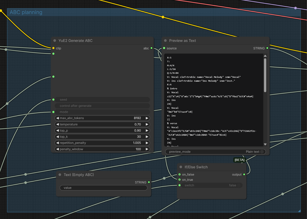
Task: Click the penalty_window 100 value
Action: point(138,149)
